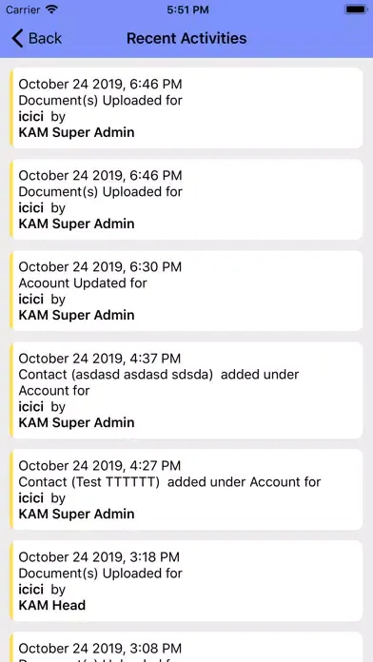
Task: Tap icici in the 4:37 PM card
Action: pos(30,406)
